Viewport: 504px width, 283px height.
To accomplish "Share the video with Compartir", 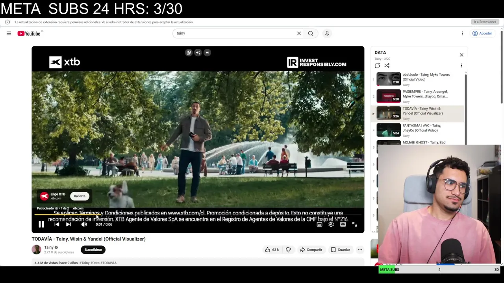I will click(311, 250).
